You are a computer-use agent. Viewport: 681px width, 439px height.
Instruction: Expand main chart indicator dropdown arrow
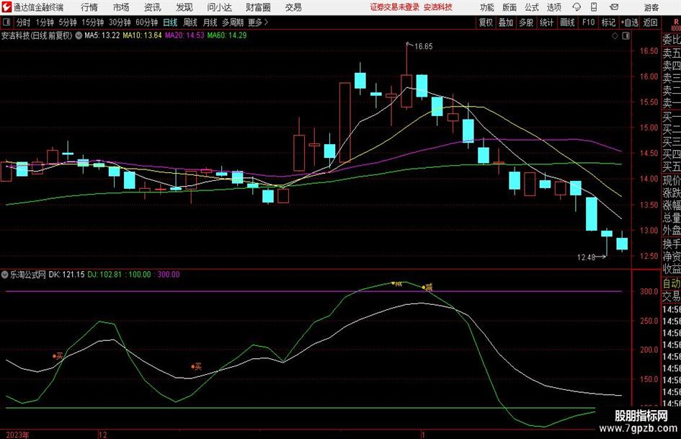[x=79, y=35]
